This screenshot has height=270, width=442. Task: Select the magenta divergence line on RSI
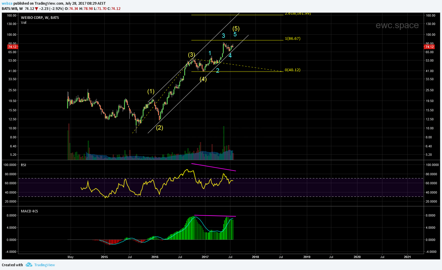point(214,167)
